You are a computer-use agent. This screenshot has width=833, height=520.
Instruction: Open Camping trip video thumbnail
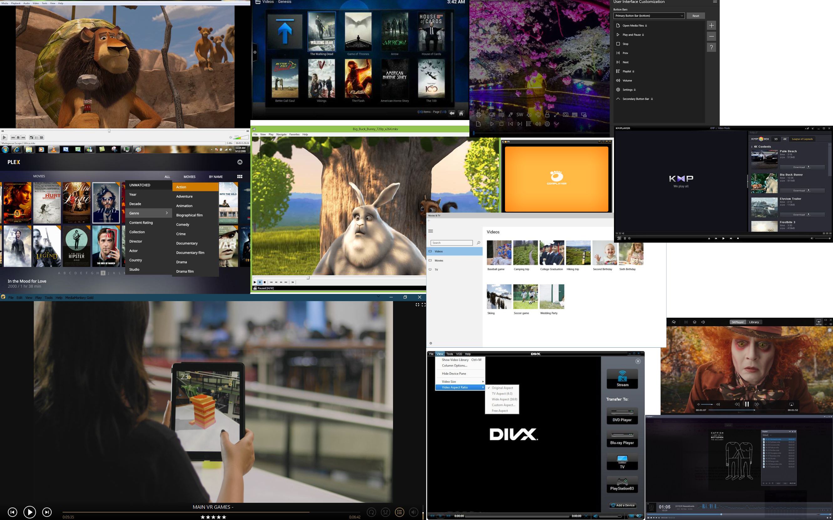(525, 253)
